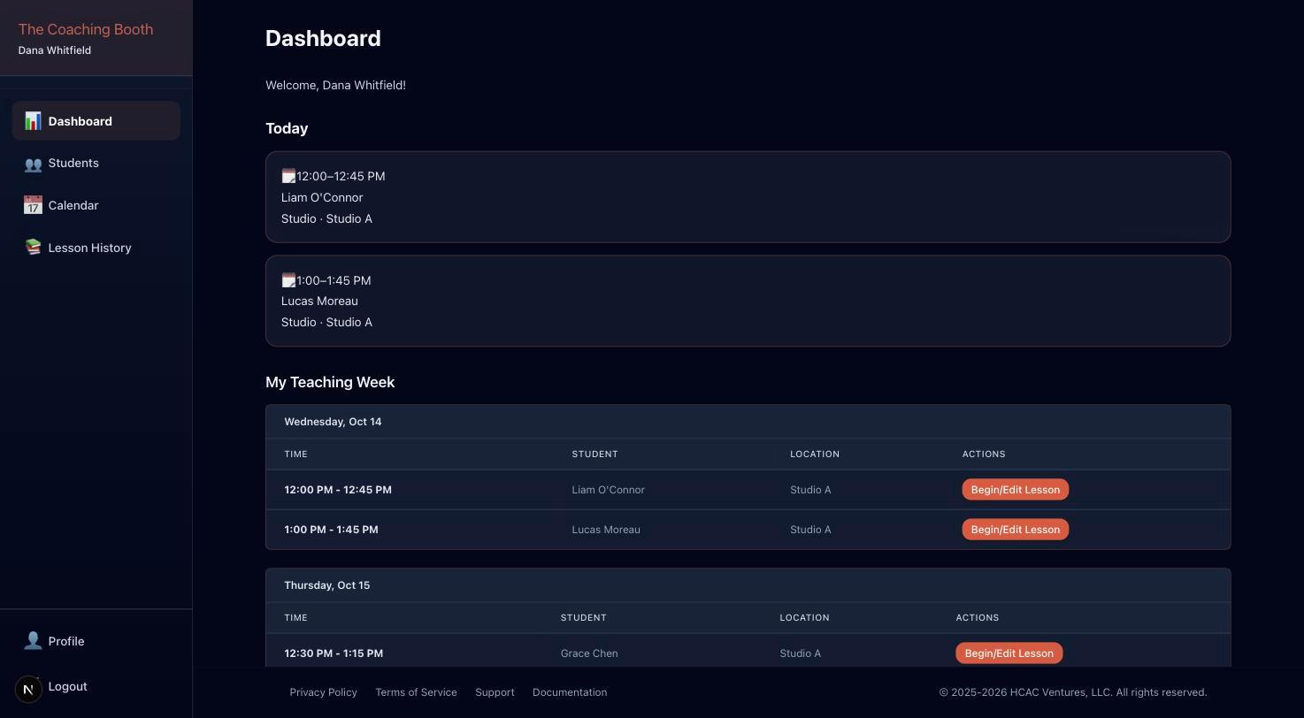
Task: Open the Dashboard menu item
Action: (x=96, y=121)
